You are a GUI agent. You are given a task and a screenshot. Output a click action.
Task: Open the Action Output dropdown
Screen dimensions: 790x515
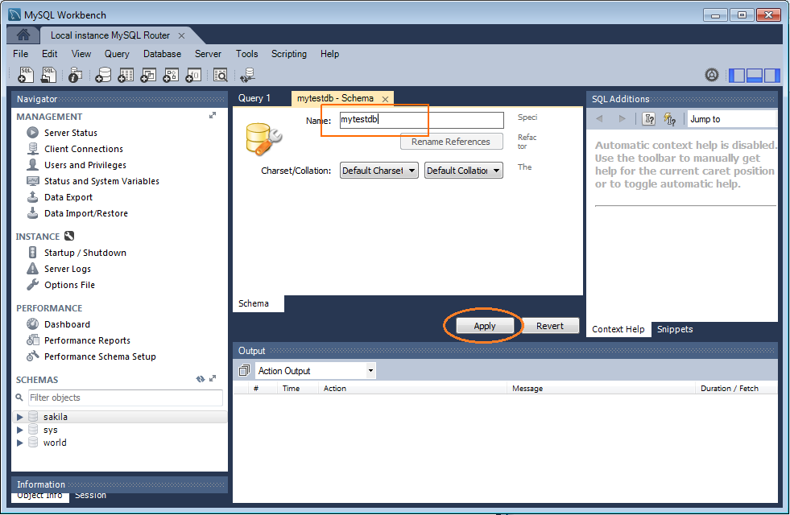pos(316,371)
